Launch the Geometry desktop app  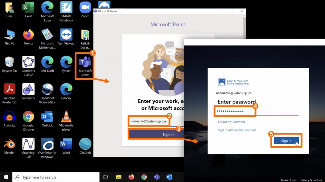click(x=28, y=91)
